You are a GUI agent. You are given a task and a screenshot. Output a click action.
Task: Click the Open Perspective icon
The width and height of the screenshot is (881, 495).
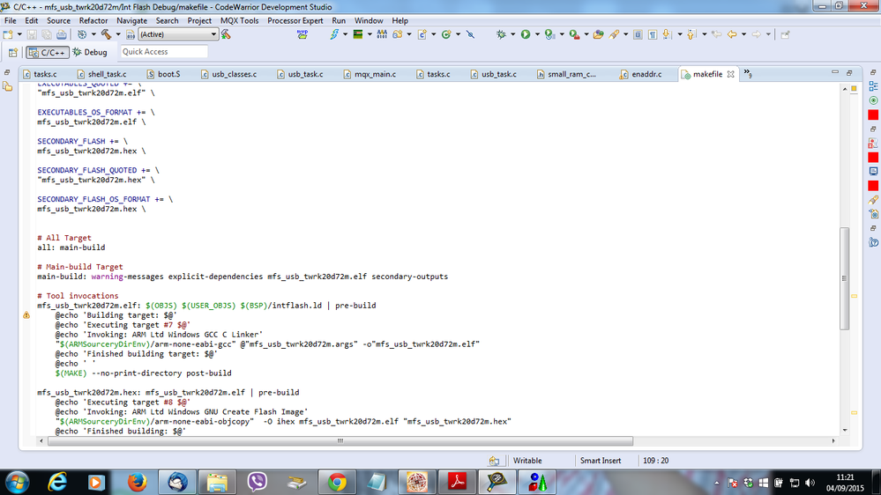click(x=12, y=52)
